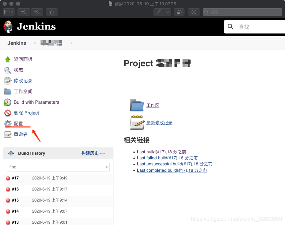Image resolution: width=285 pixels, height=225 pixels.
Task: Open the 最新修改记录 link
Action: coord(159,123)
